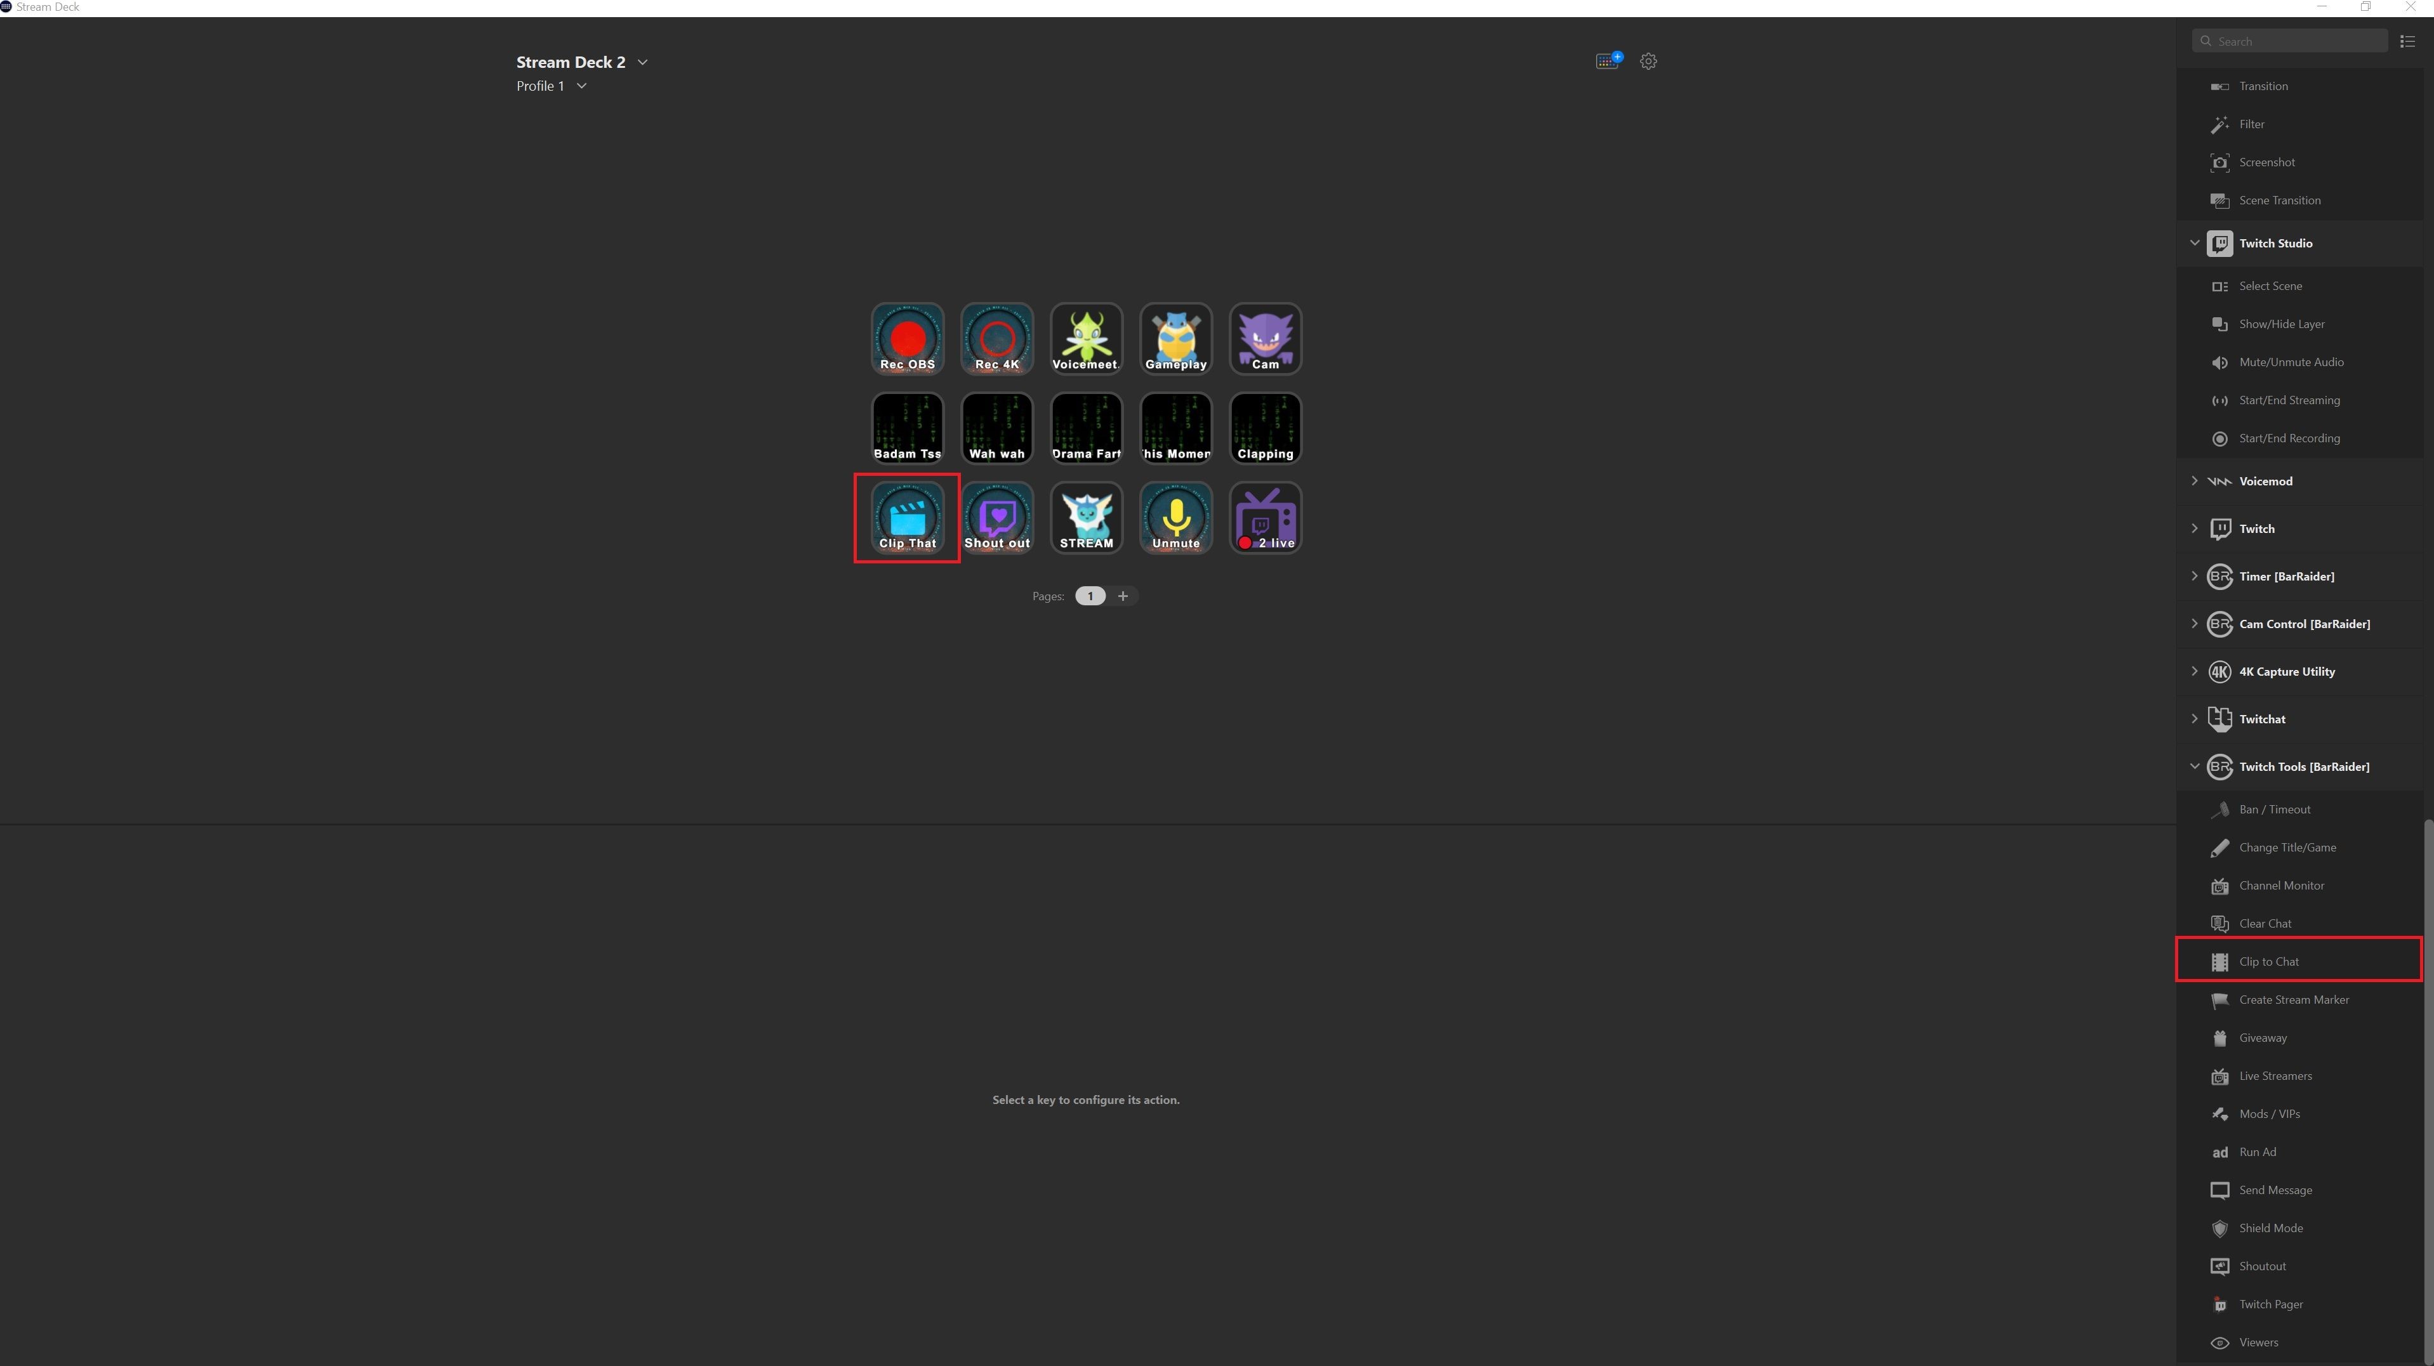Select the Gameplay key

coord(1176,338)
